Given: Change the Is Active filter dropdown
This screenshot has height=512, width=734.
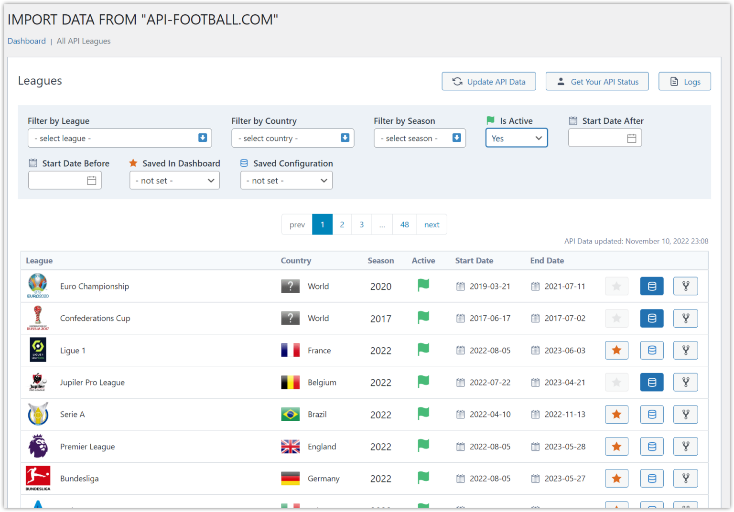Looking at the screenshot, I should click(516, 138).
